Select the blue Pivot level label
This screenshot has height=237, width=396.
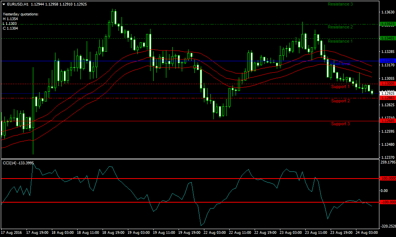340,64
